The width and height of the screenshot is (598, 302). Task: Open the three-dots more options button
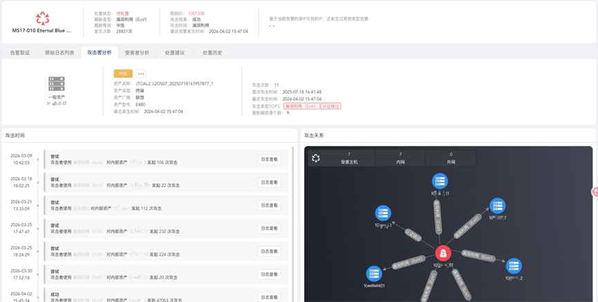pos(141,73)
